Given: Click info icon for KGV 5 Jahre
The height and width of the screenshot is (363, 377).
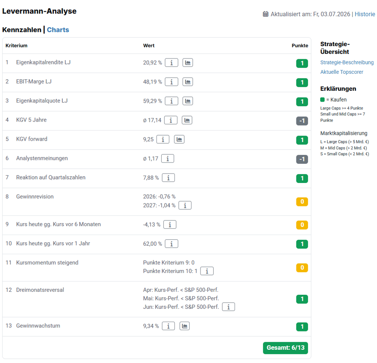Looking at the screenshot, I should pos(171,120).
